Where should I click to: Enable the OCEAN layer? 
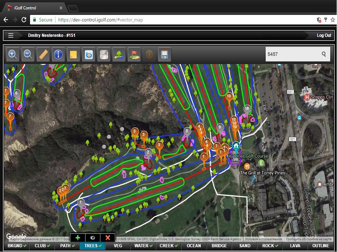(x=194, y=246)
